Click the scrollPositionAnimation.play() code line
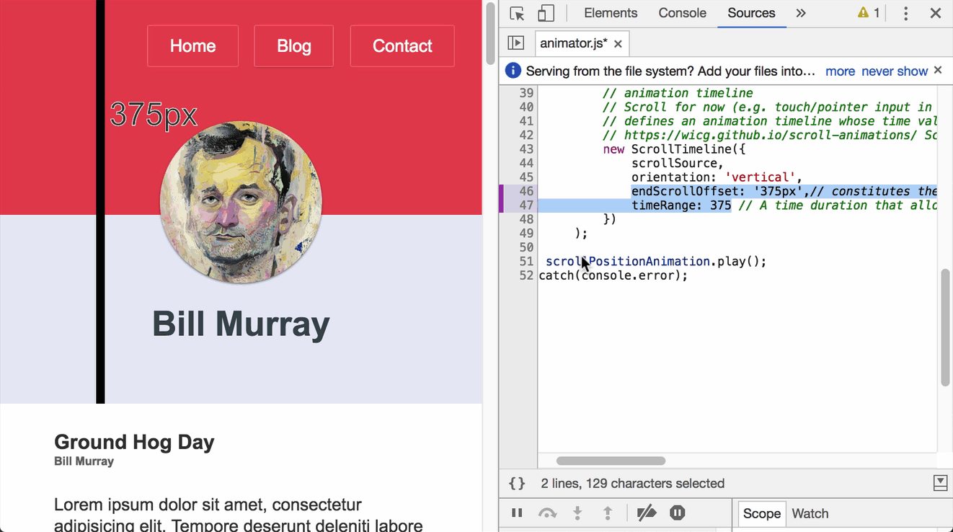Viewport: 953px width, 532px height. coord(656,262)
